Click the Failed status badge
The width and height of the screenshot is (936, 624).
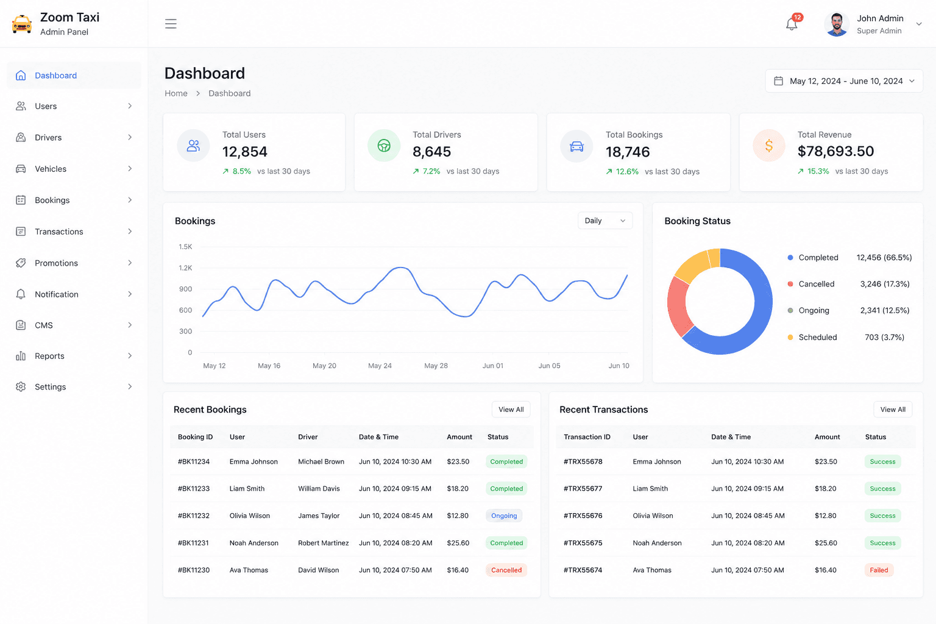[879, 570]
